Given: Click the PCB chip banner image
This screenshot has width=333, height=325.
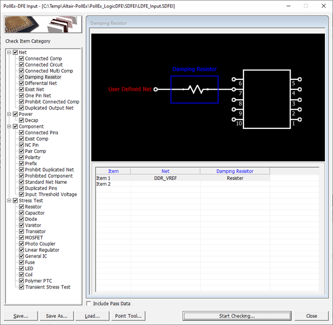Looking at the screenshot, I should click(x=44, y=25).
